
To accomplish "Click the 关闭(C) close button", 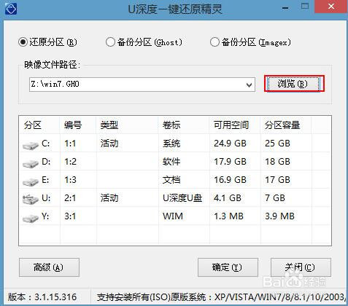I will point(301,267).
